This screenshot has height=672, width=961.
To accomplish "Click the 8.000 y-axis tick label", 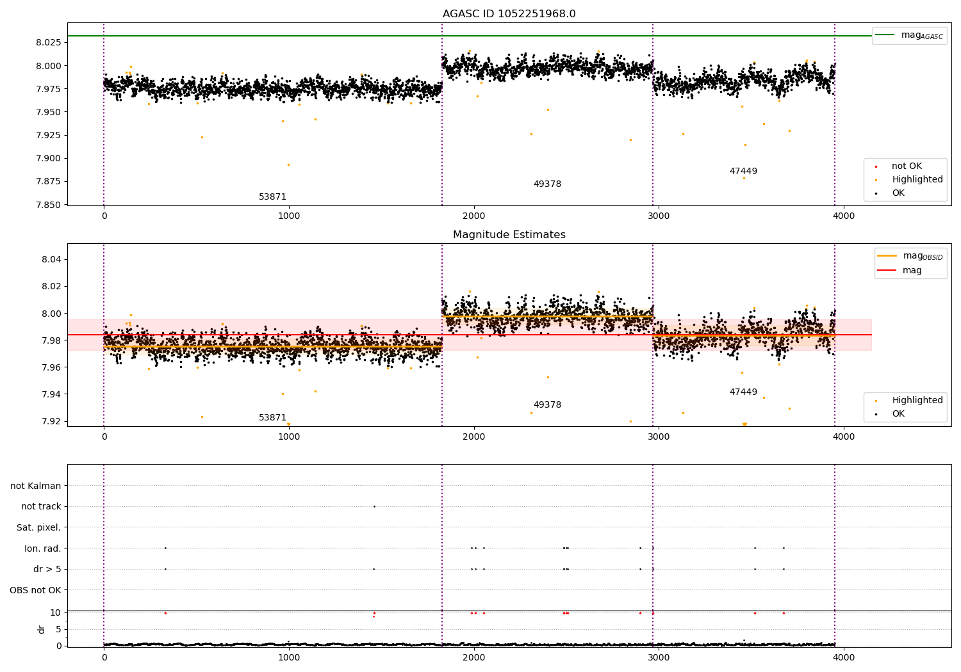I will (x=49, y=66).
